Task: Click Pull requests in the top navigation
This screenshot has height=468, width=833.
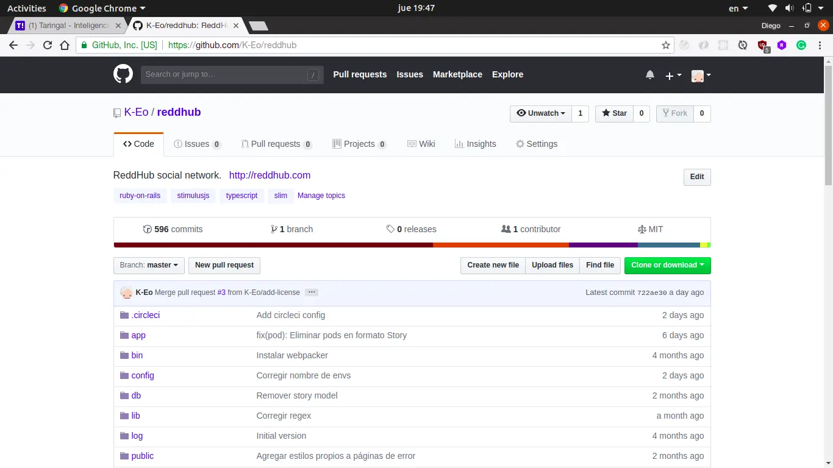Action: [360, 74]
